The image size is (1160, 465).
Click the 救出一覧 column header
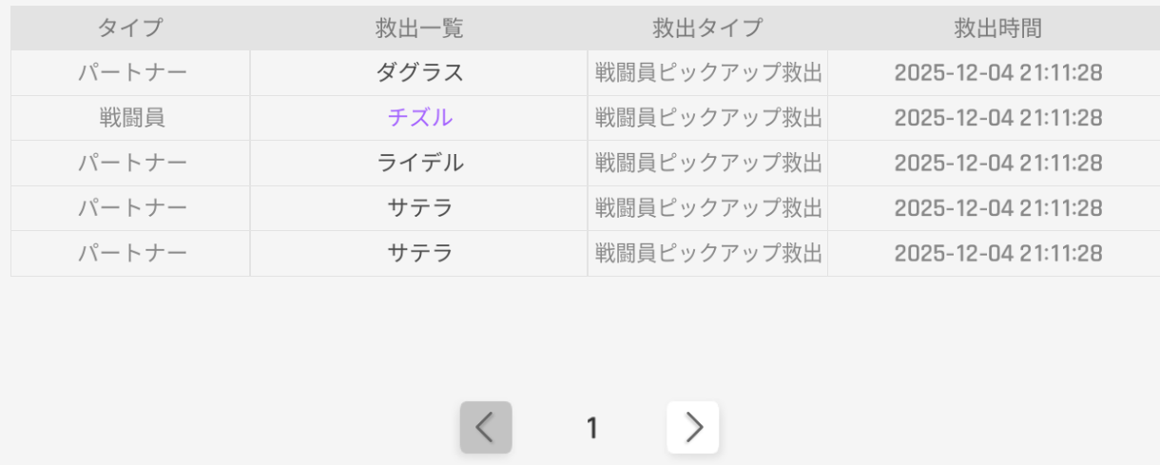[x=419, y=29]
